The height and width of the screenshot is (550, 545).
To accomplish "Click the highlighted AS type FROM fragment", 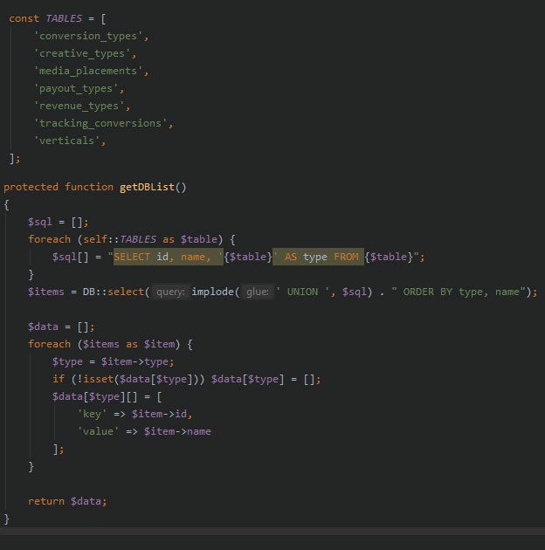I will coord(318,257).
